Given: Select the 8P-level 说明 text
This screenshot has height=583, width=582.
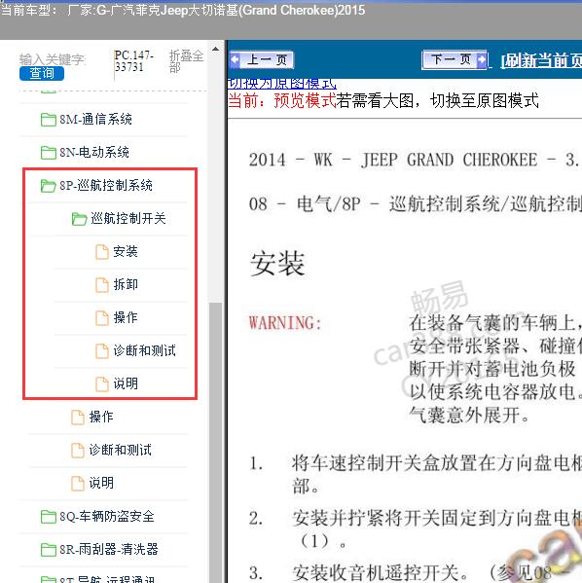Looking at the screenshot, I should coord(101,483).
